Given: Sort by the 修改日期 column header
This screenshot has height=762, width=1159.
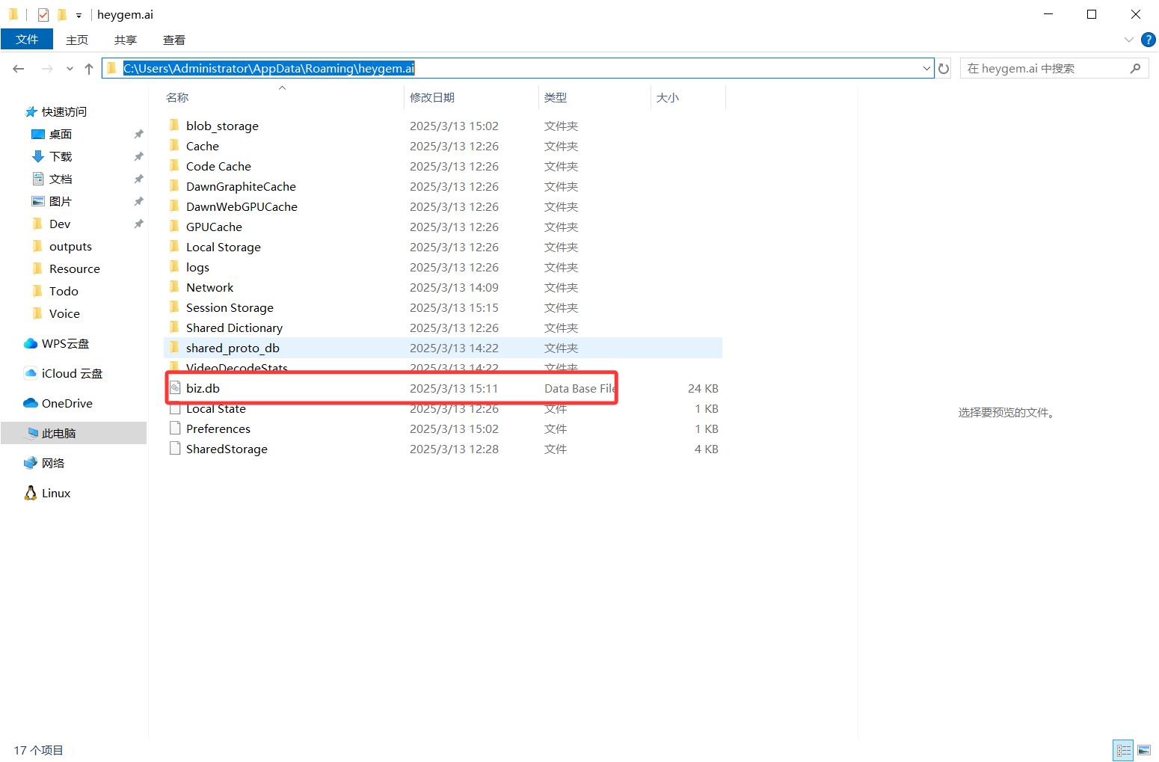Looking at the screenshot, I should click(x=432, y=97).
